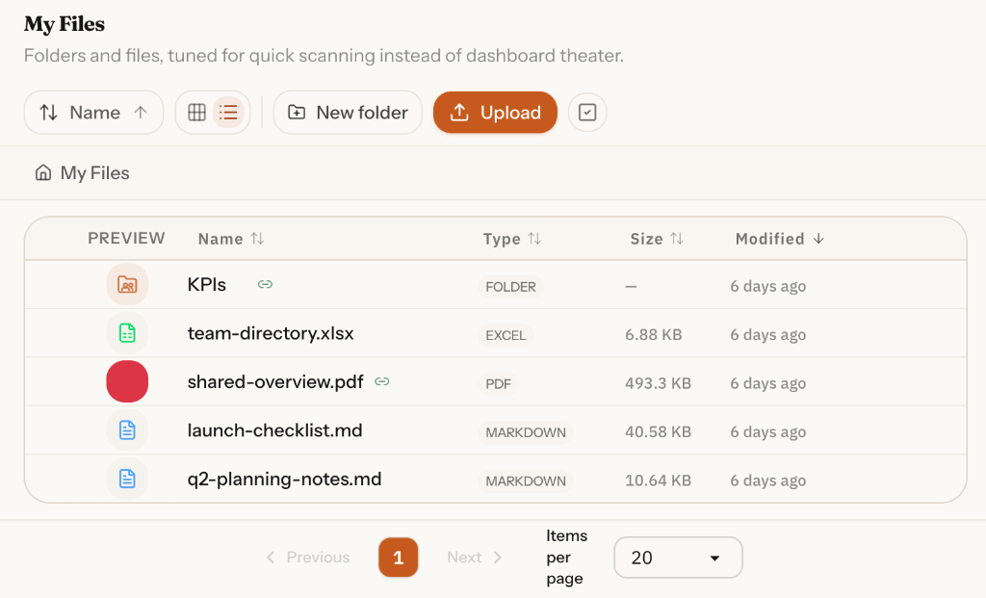Click KPIs modified date 6 days ago
Screen dimensions: 986x598
pyautogui.click(x=767, y=286)
